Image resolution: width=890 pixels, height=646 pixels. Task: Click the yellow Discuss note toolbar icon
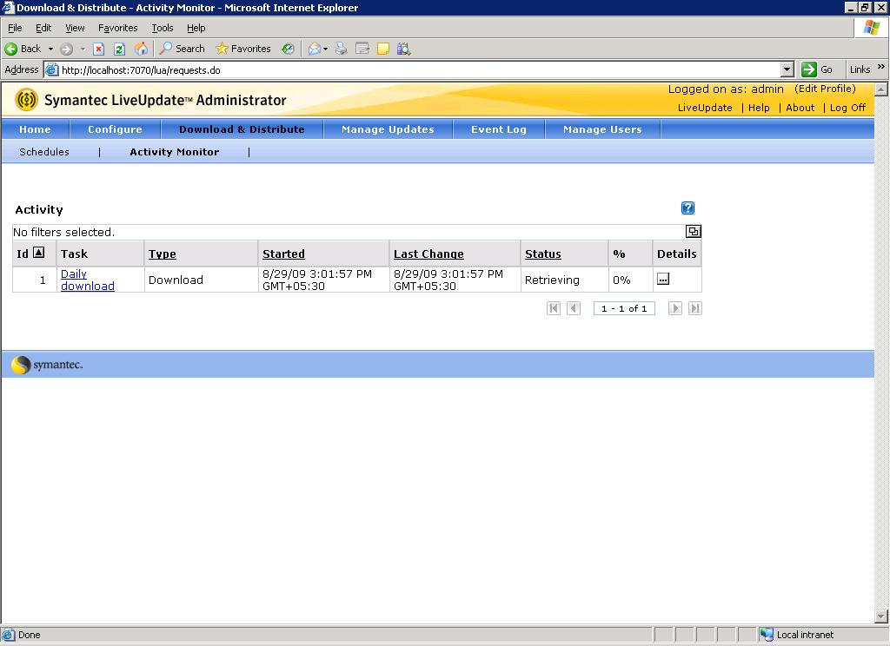[383, 49]
